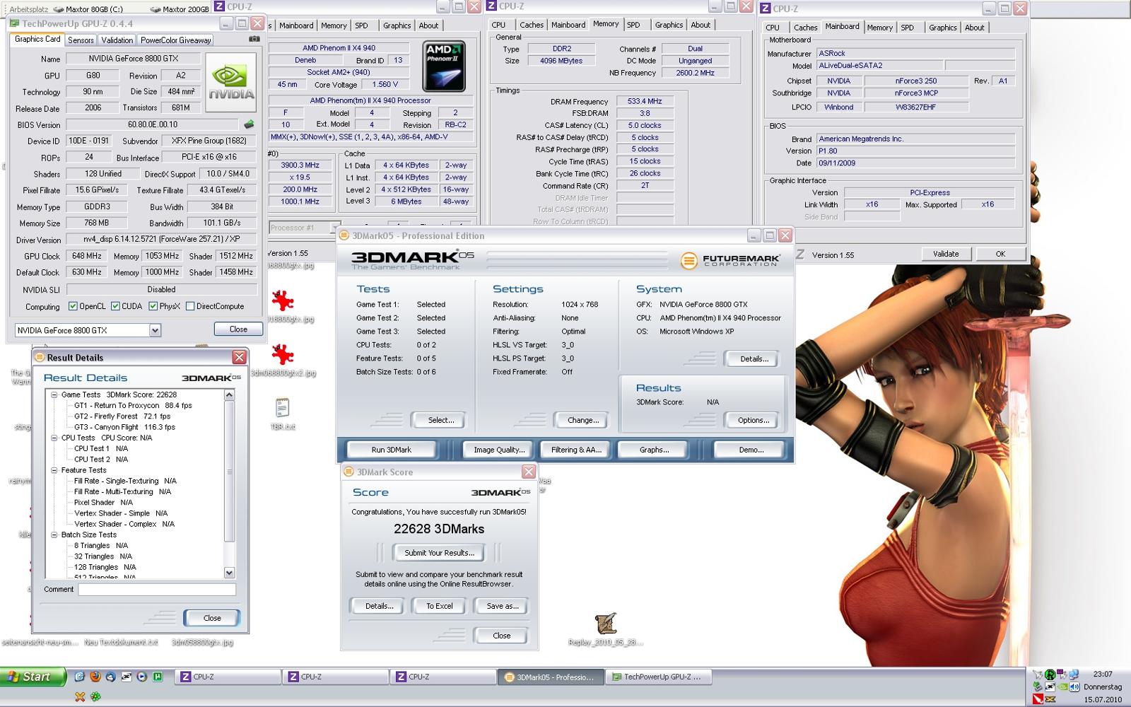Launch Firefox from quick launch bar
This screenshot has height=707, width=1131.
[x=95, y=677]
